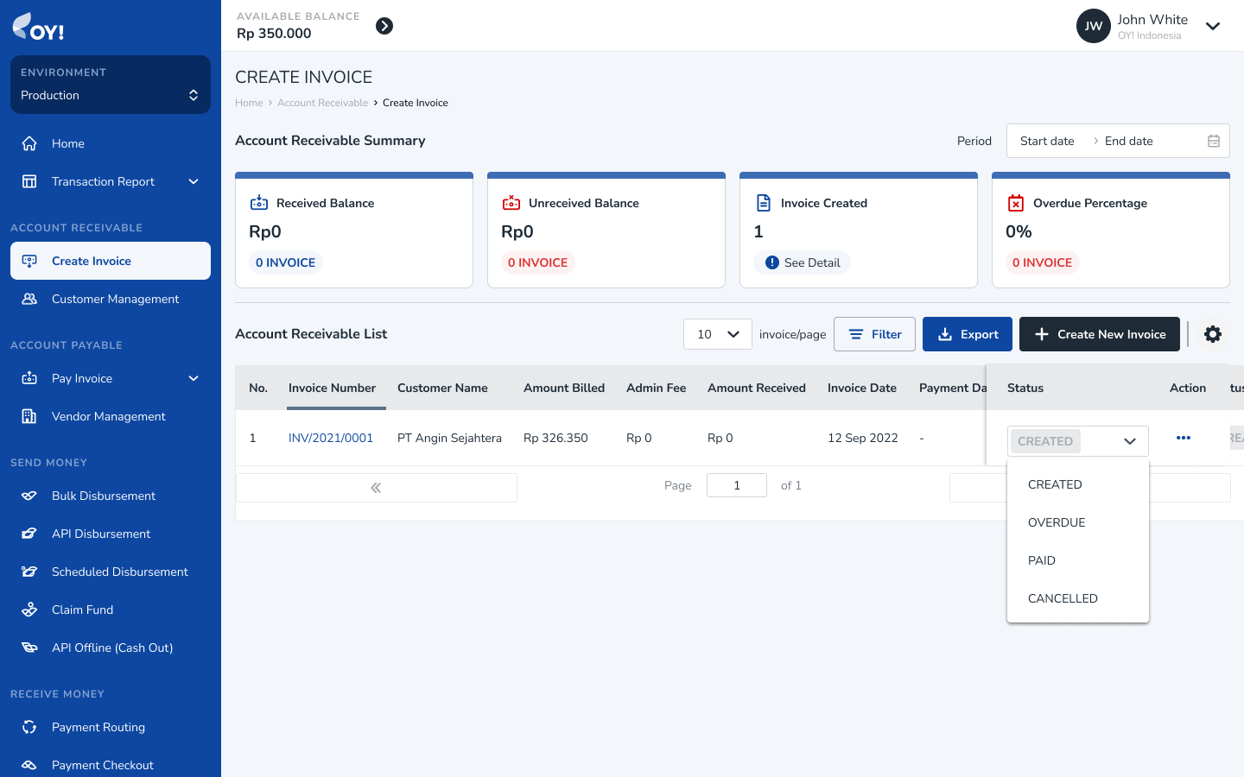The height and width of the screenshot is (777, 1244).
Task: Open Payment Checkout
Action: click(111, 765)
